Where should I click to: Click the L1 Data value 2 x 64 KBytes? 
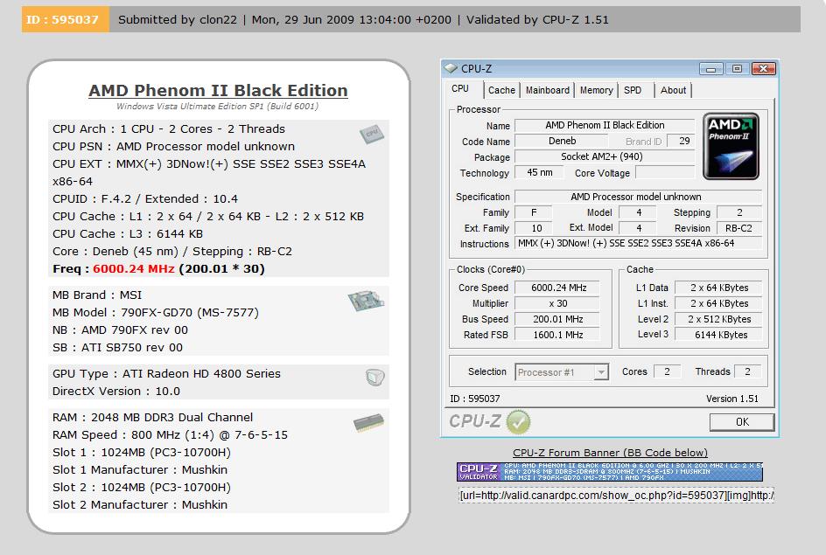(718, 288)
